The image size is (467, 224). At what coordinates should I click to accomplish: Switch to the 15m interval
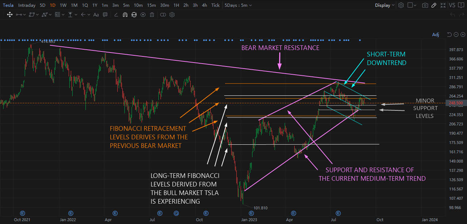click(x=152, y=5)
